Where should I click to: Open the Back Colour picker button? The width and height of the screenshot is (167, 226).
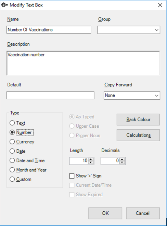138,119
